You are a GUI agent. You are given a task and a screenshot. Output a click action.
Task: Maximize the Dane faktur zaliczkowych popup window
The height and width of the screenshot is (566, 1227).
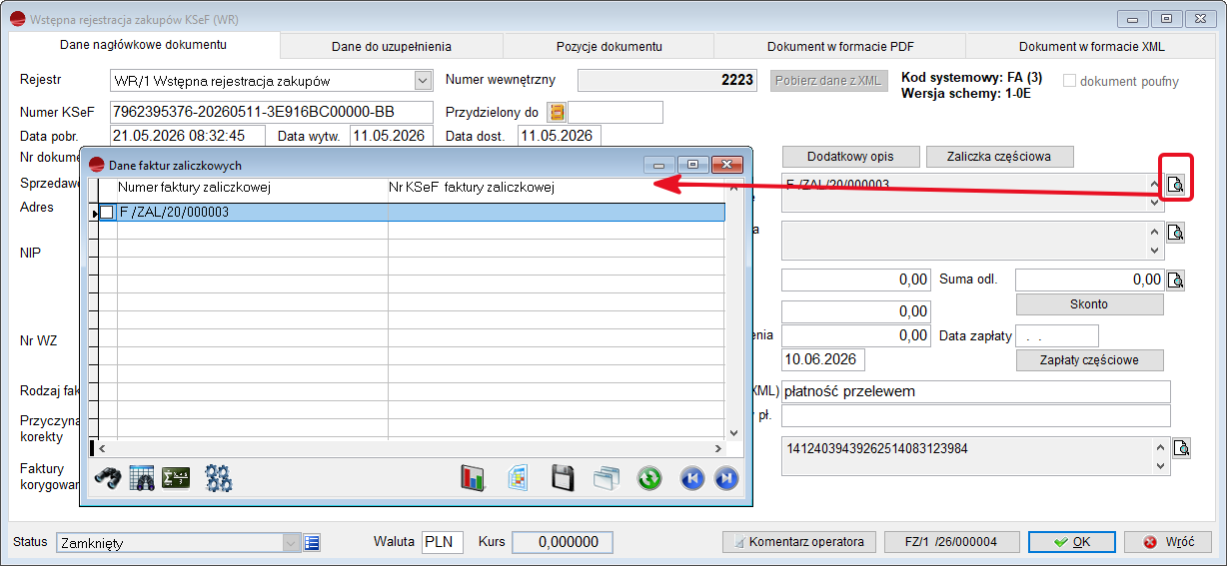(x=692, y=164)
